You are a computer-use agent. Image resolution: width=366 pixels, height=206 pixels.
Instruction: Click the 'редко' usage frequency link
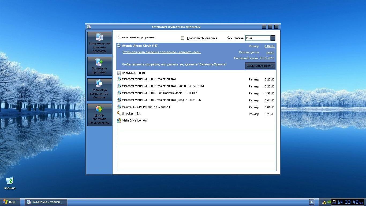(x=270, y=53)
